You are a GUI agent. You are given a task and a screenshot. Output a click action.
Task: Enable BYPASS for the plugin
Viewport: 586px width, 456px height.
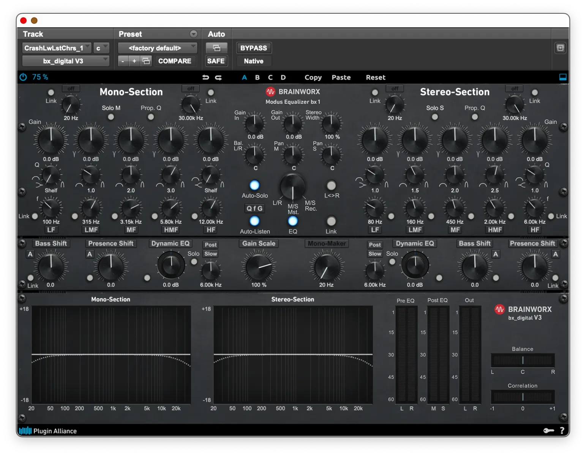click(x=253, y=48)
